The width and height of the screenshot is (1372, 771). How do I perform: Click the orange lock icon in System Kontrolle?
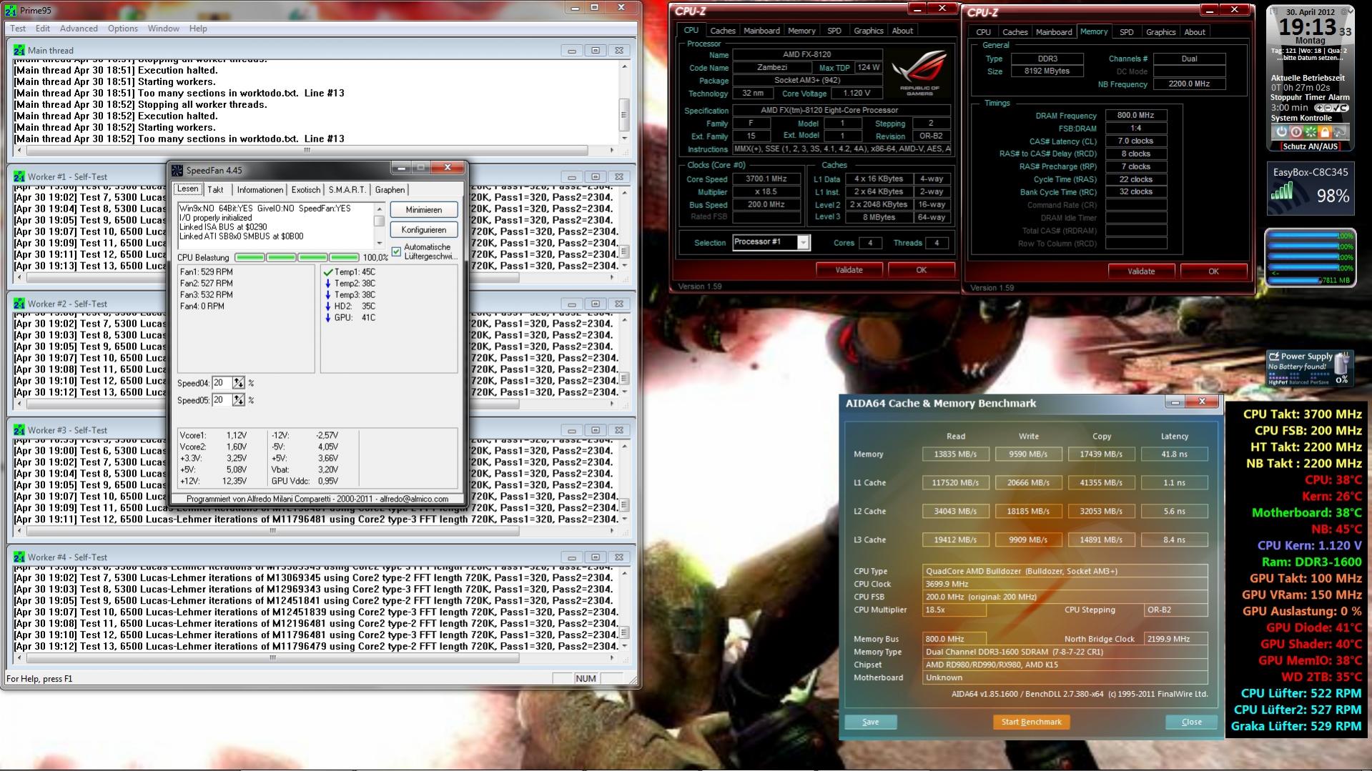1325,132
